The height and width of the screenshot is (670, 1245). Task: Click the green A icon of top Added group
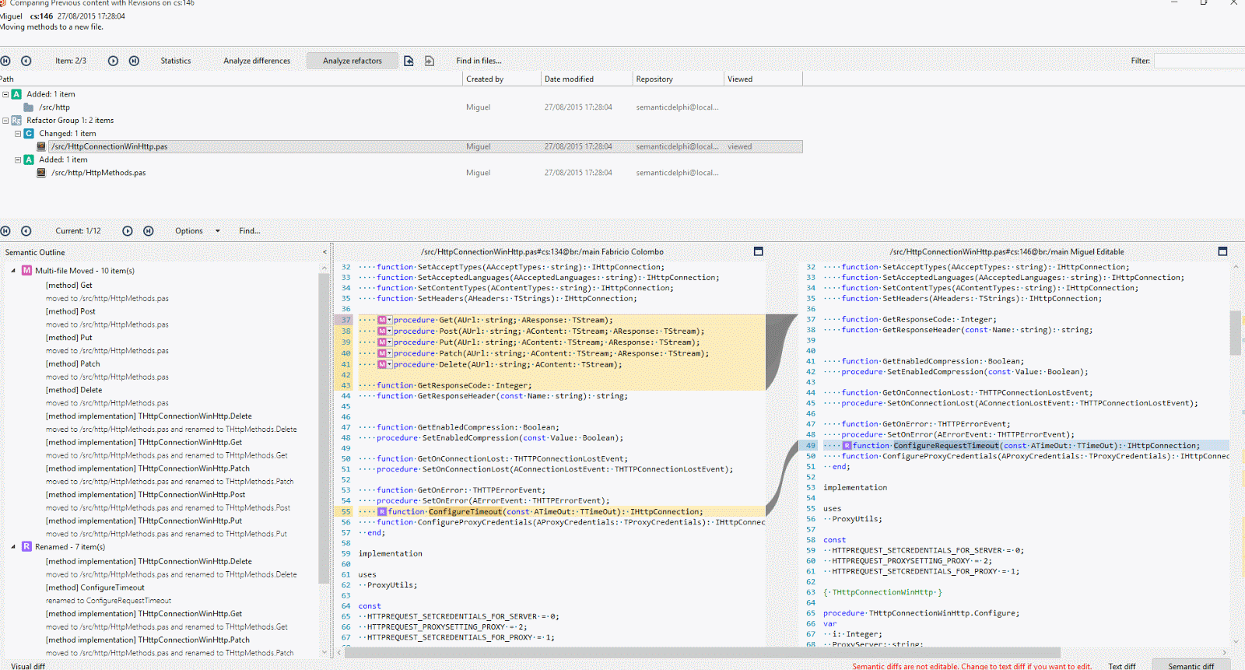pyautogui.click(x=16, y=94)
